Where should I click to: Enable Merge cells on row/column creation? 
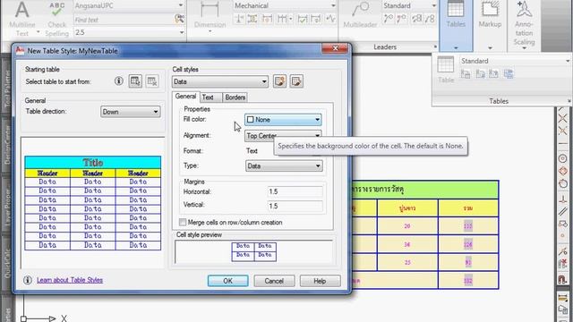(183, 222)
